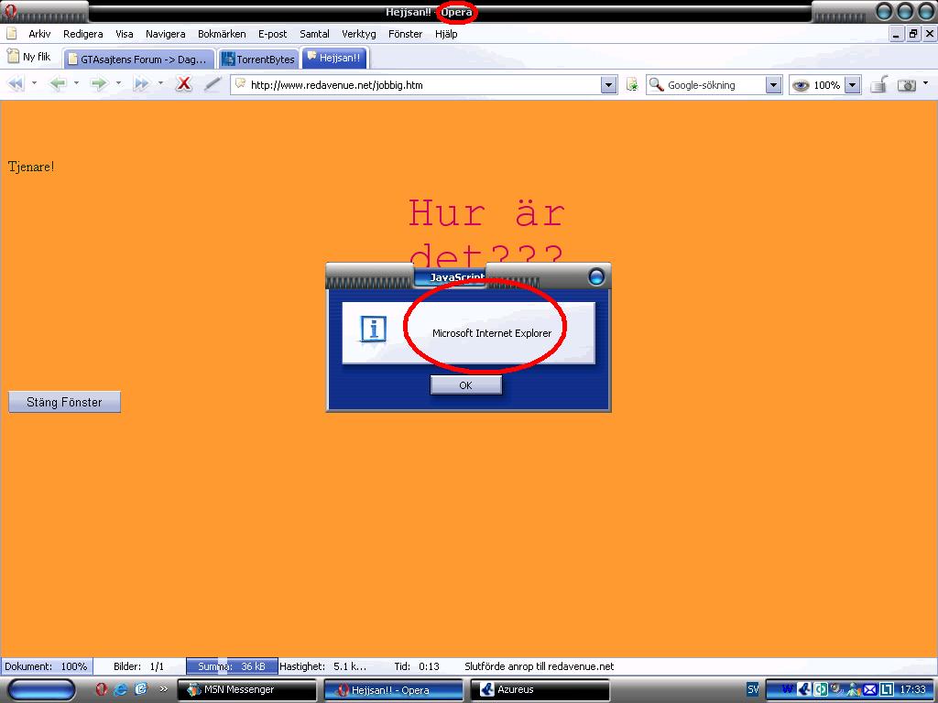Expand the address bar dropdown
Image resolution: width=938 pixels, height=703 pixels.
tap(608, 85)
